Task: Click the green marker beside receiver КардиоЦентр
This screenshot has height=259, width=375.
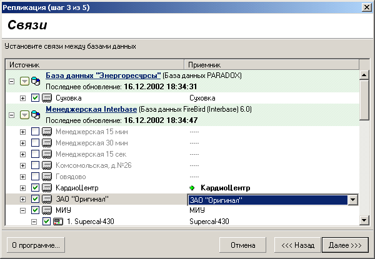Action: click(x=192, y=188)
